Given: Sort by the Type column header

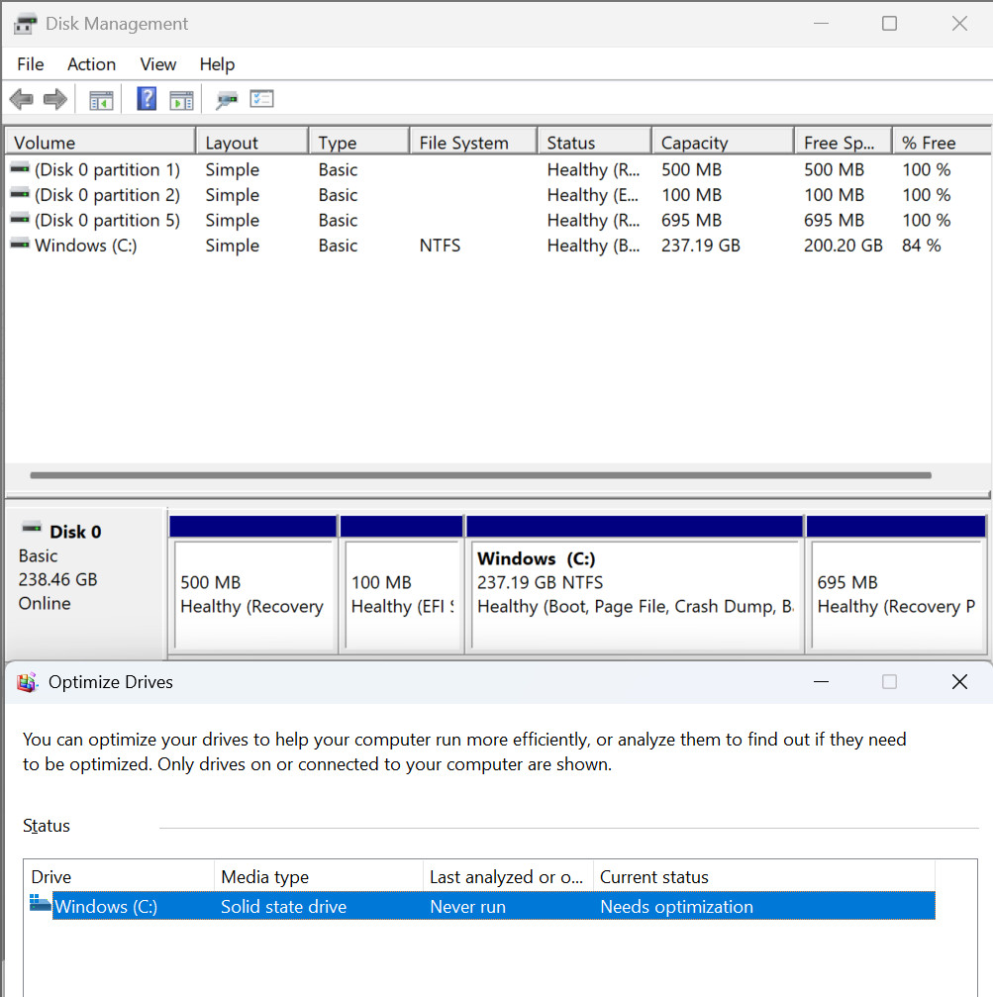Looking at the screenshot, I should 359,143.
